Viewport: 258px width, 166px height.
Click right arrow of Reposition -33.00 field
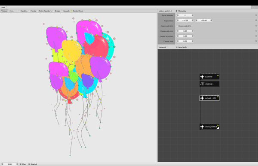click(211, 20)
